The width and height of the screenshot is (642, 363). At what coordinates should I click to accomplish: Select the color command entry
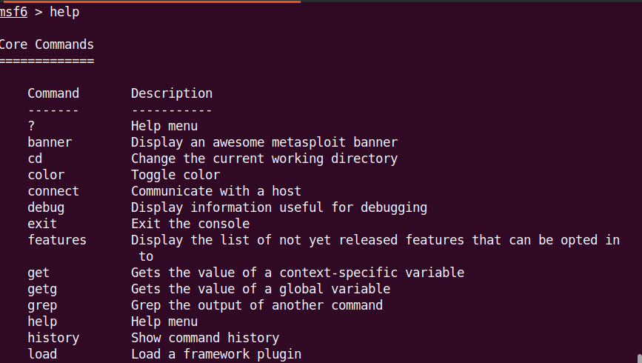(46, 175)
